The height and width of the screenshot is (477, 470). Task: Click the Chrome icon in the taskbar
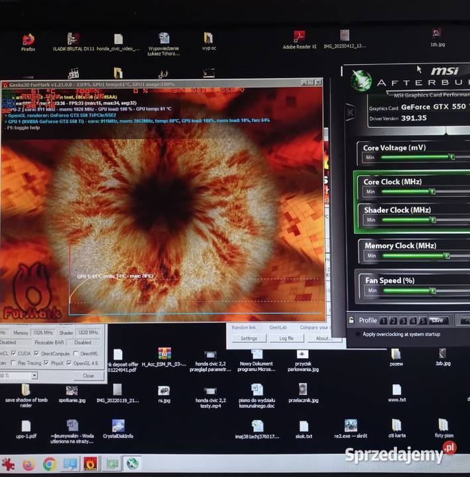(x=49, y=464)
